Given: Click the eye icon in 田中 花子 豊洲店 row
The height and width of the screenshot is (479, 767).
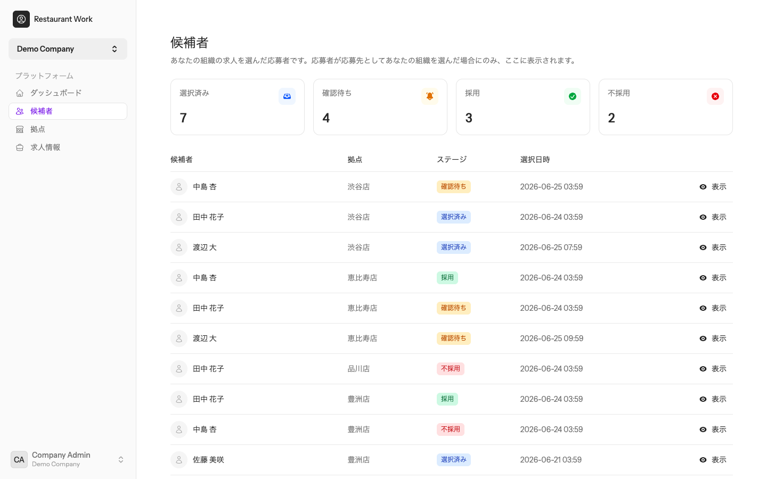Looking at the screenshot, I should 703,399.
